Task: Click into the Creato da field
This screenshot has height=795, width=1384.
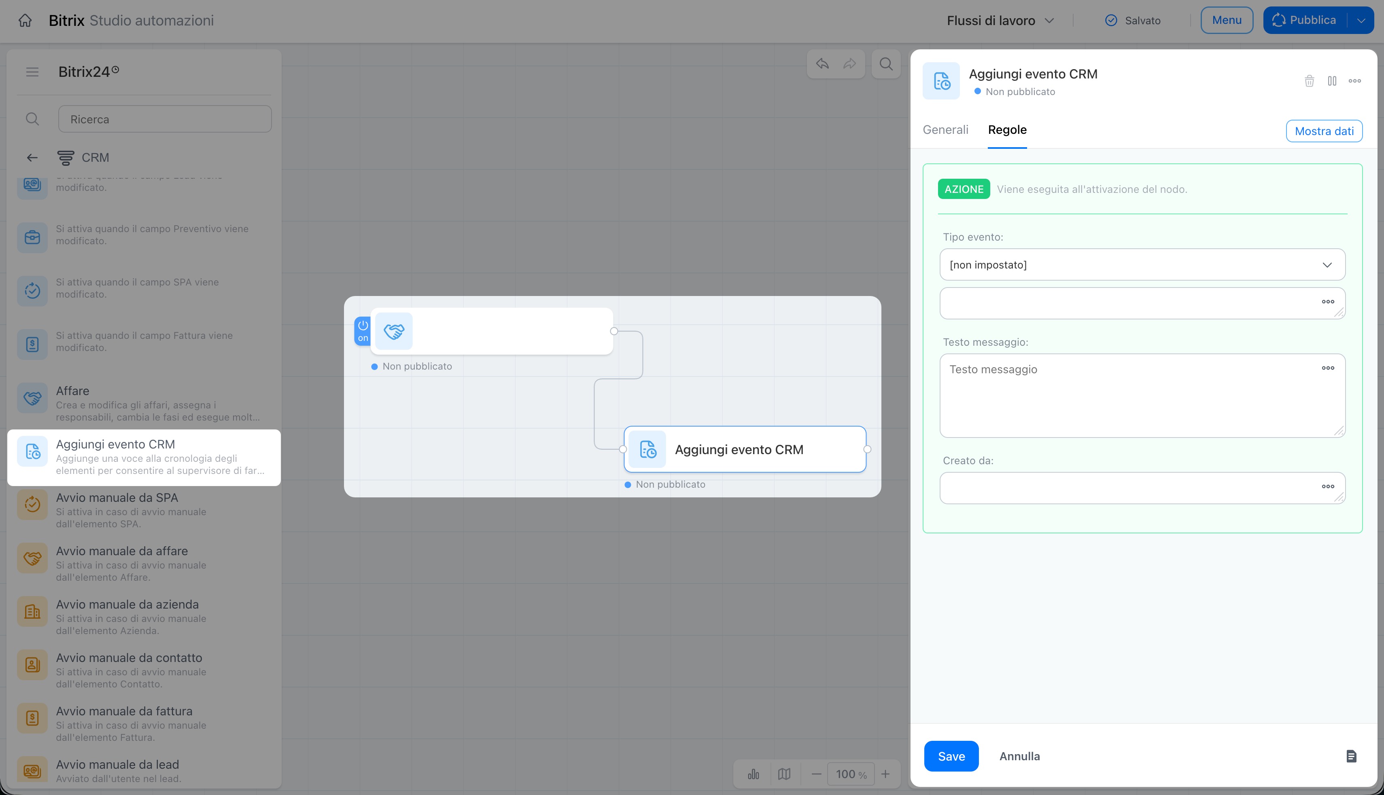Action: [1142, 488]
